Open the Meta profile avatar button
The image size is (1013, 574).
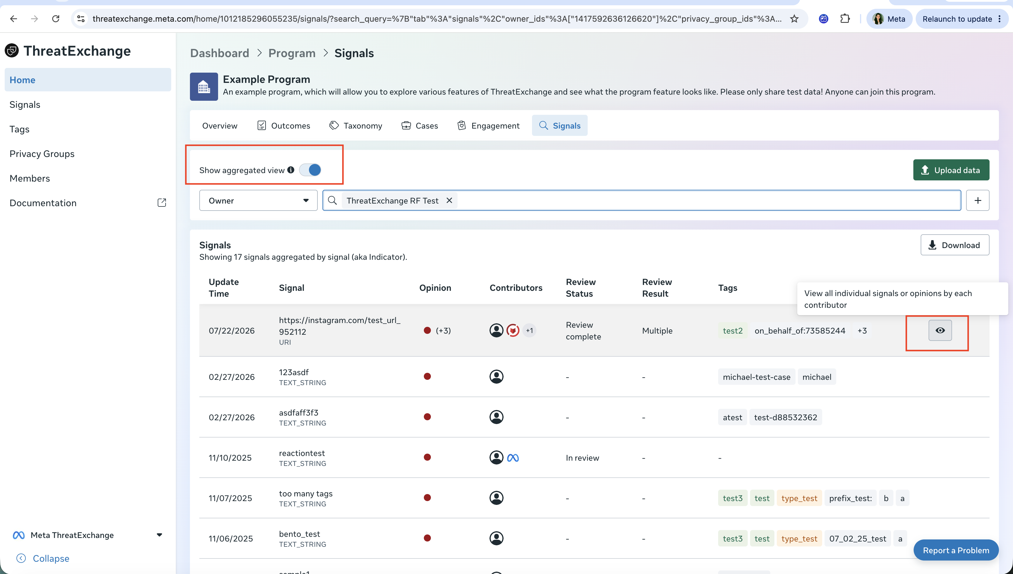pyautogui.click(x=889, y=18)
